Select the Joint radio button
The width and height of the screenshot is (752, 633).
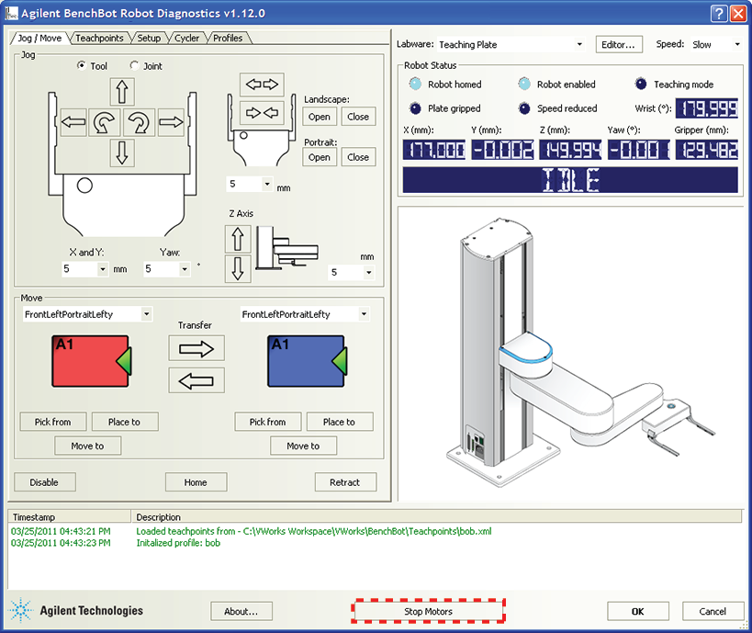pos(135,66)
